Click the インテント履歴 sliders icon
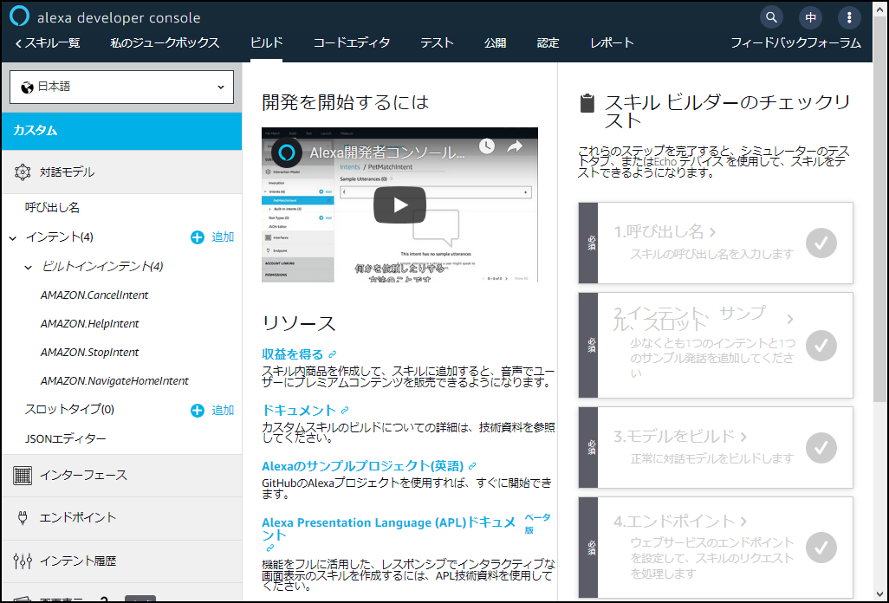Viewport: 889px width, 603px height. point(23,561)
